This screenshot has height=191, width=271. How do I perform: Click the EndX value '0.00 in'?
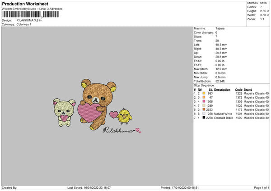(x=220, y=61)
